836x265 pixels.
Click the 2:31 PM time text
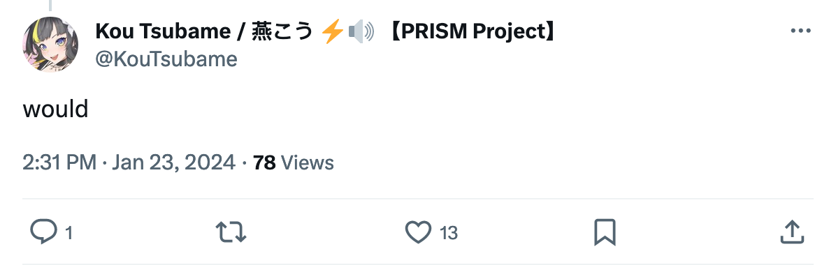pos(59,162)
